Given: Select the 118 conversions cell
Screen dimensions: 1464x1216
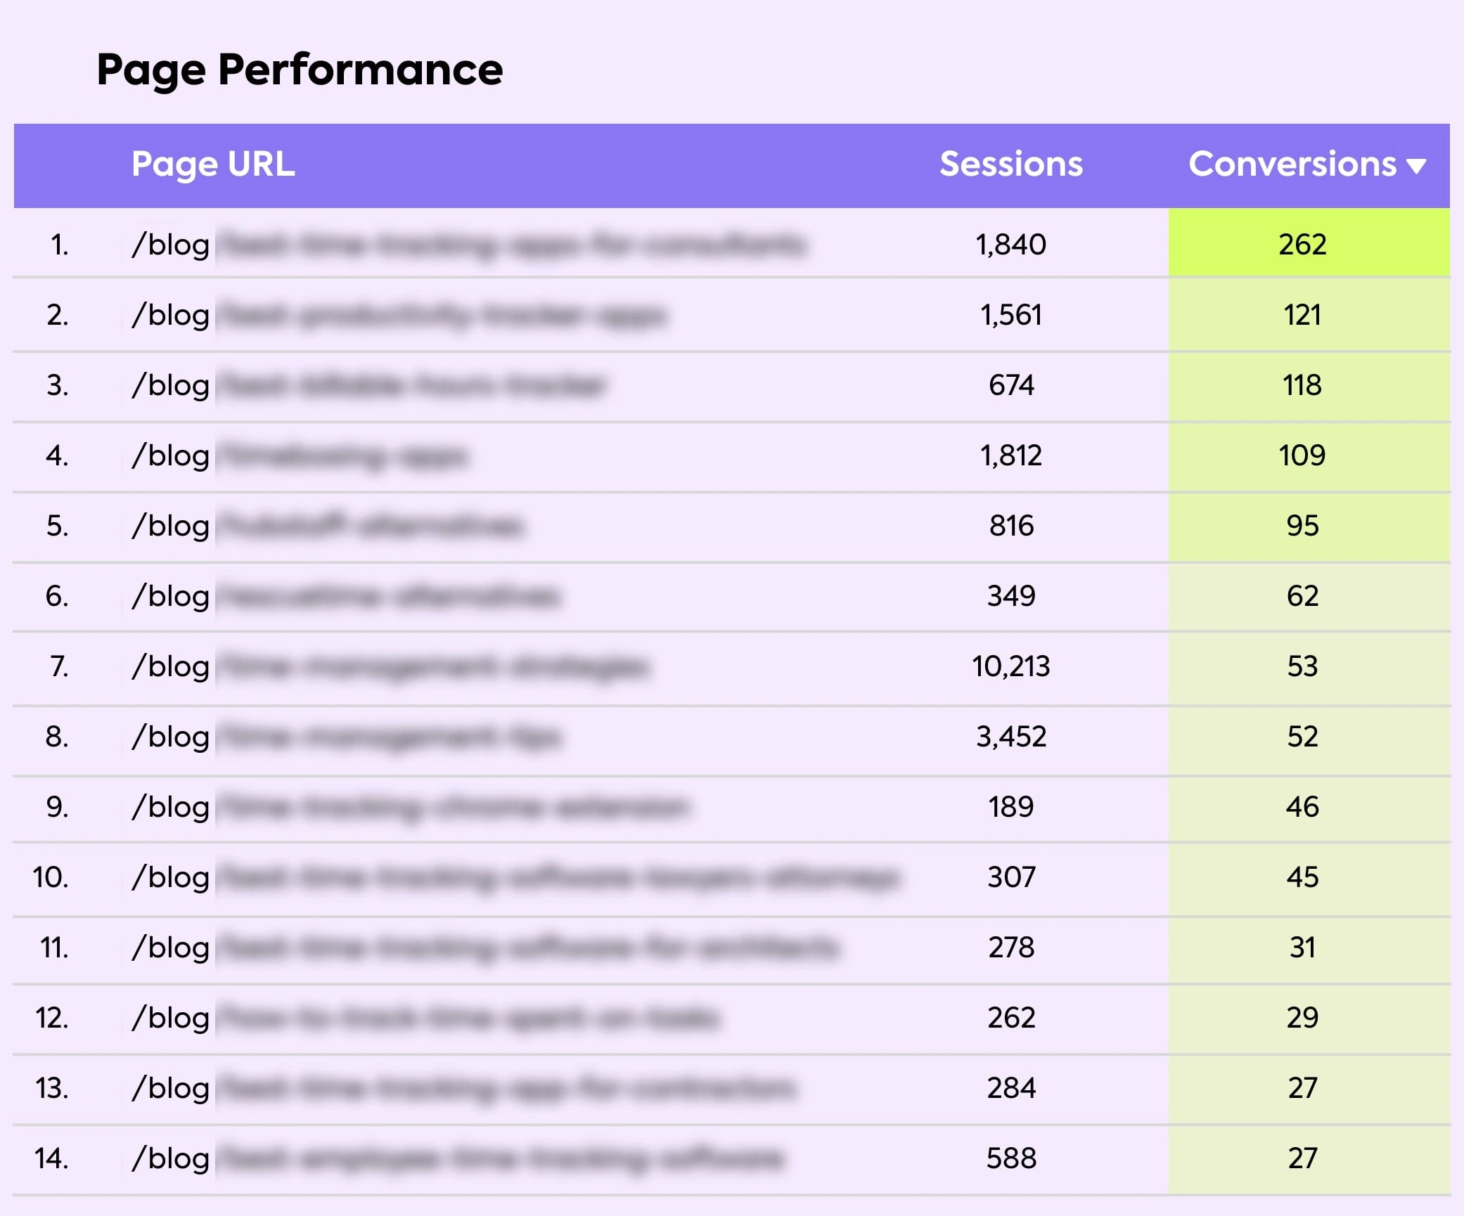Looking at the screenshot, I should click(1302, 385).
